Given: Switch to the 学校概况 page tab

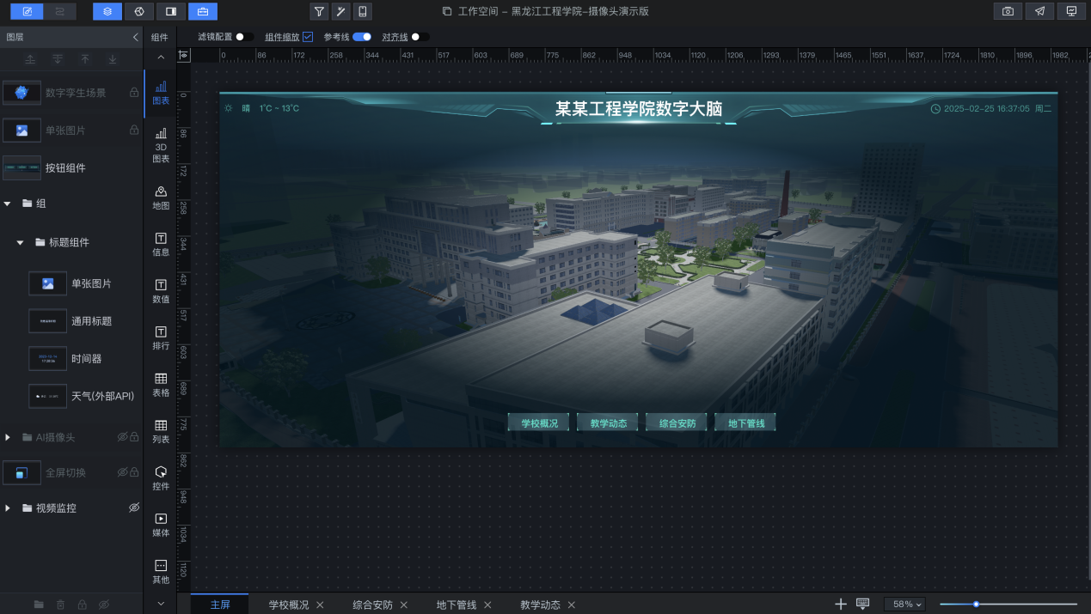Looking at the screenshot, I should point(288,605).
